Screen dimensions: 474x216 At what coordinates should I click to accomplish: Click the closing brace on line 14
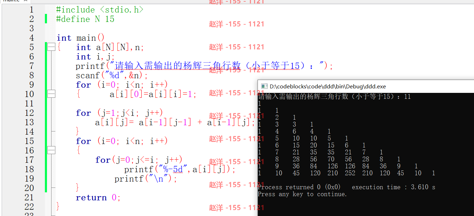click(x=78, y=132)
